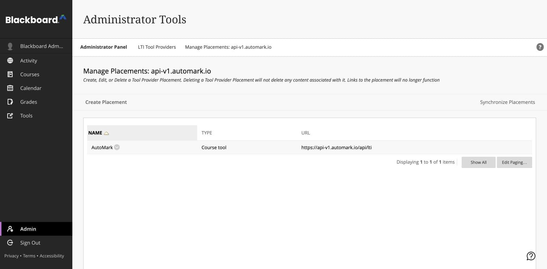Go to Administrator Panel breadcrumb
Image resolution: width=547 pixels, height=269 pixels.
point(103,47)
